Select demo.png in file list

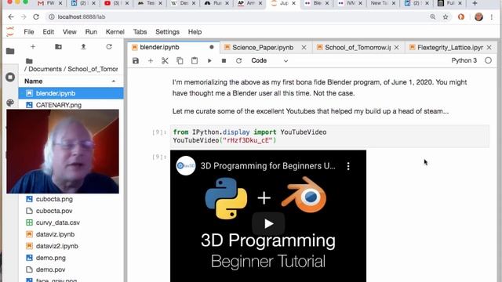(x=71, y=258)
